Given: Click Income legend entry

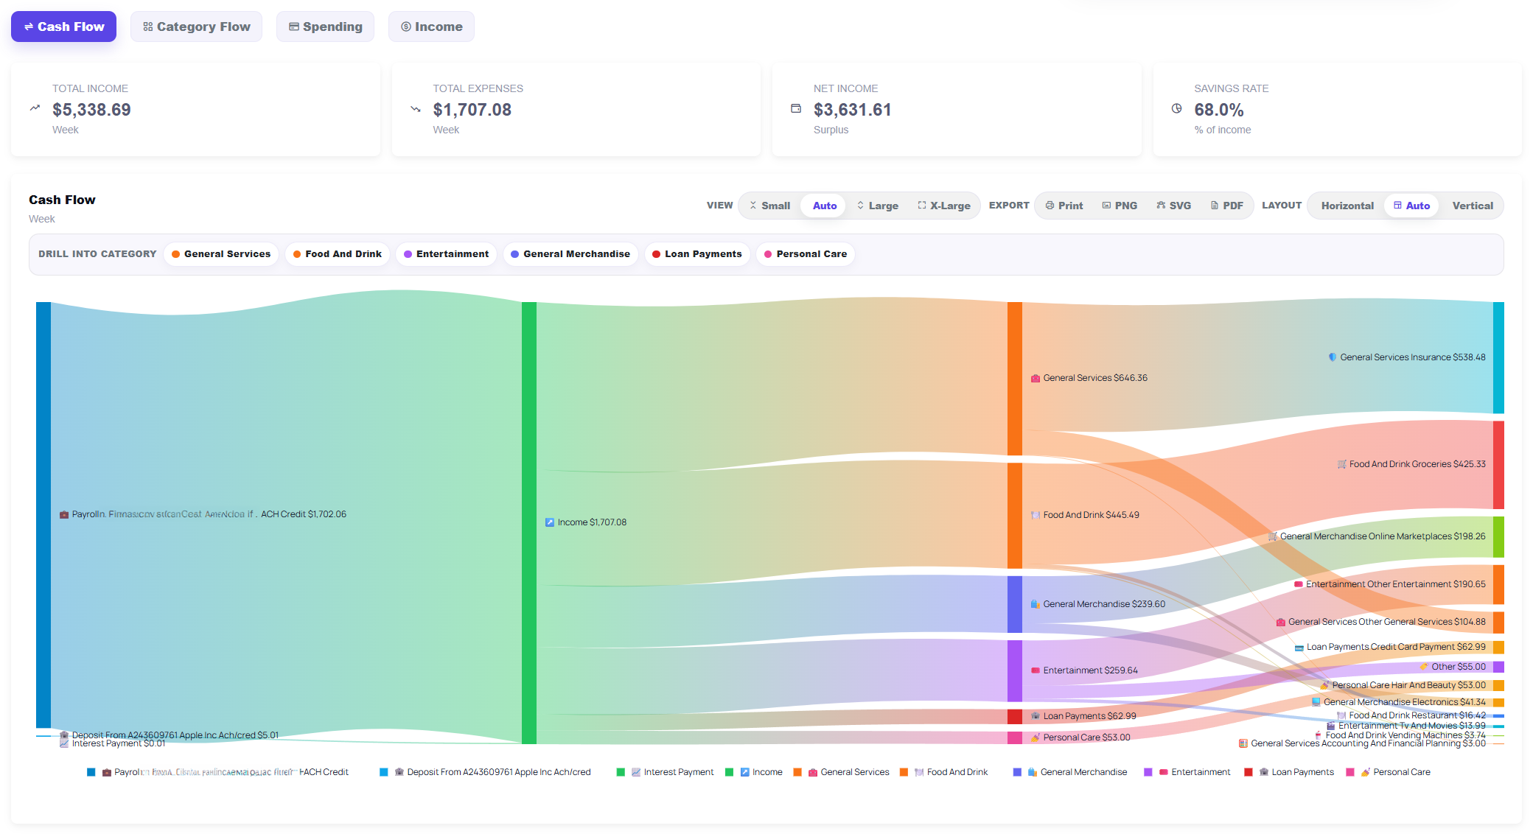Looking at the screenshot, I should coord(754,772).
